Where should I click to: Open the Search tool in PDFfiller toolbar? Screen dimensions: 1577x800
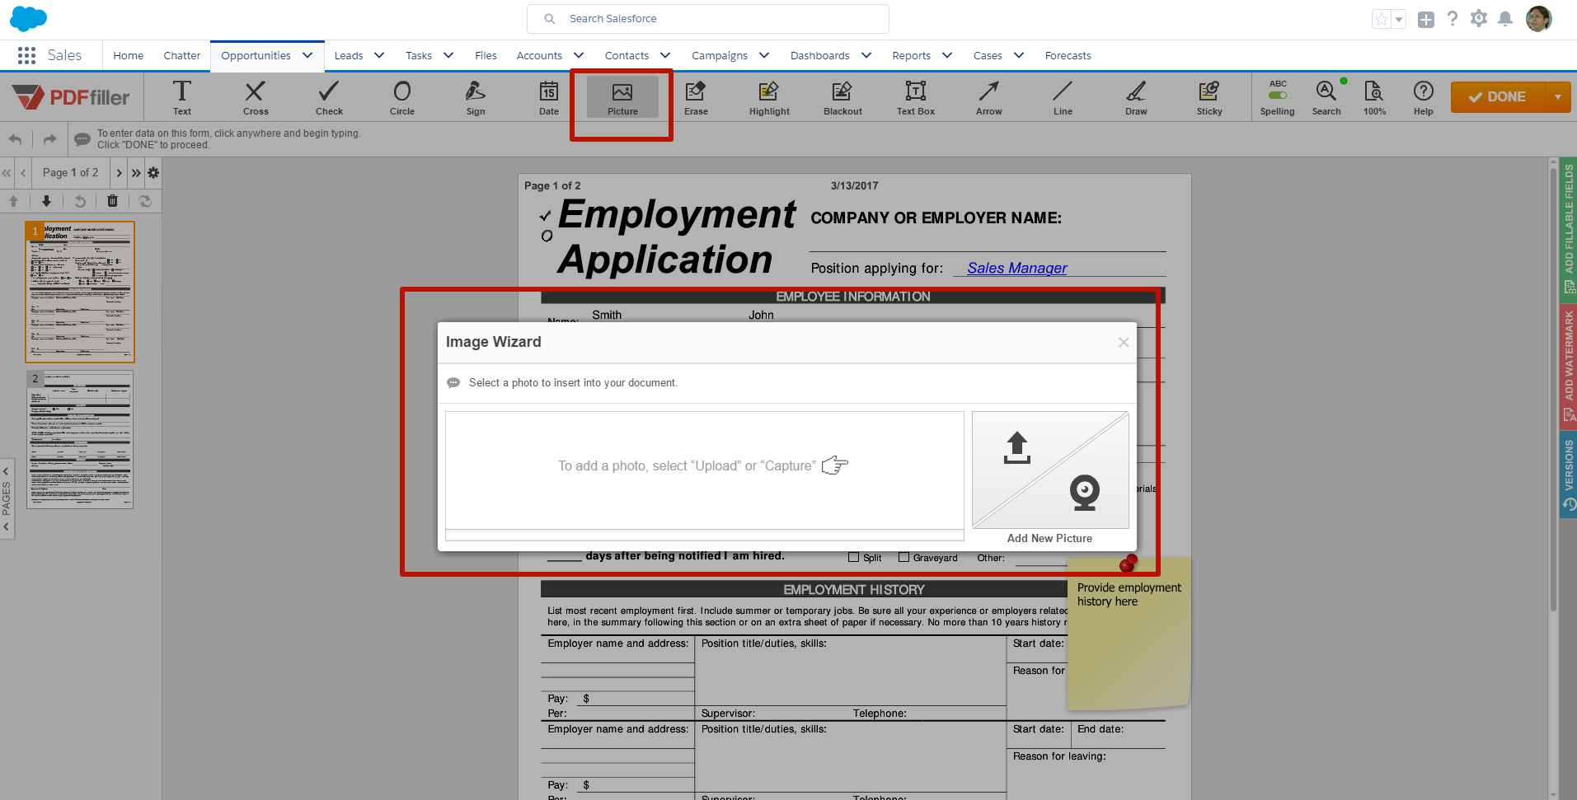click(x=1326, y=97)
